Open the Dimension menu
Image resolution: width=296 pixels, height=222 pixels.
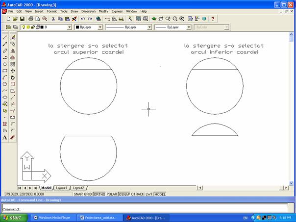pos(88,11)
